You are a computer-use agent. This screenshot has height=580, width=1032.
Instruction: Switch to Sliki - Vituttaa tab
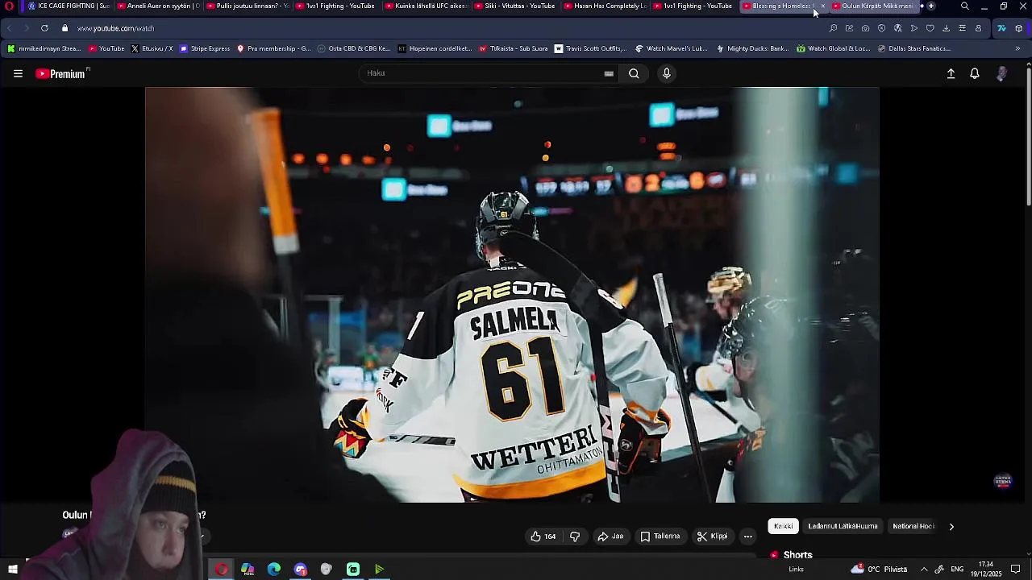[x=515, y=6]
